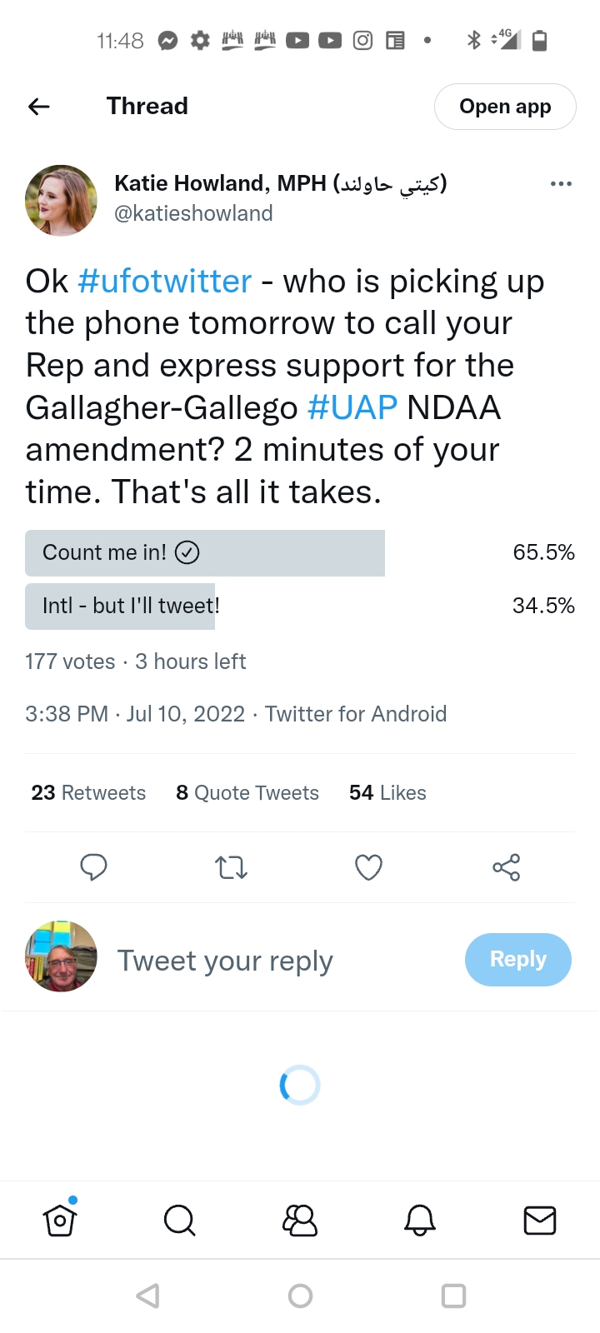Tap the #UAP hashtag link

coord(352,407)
